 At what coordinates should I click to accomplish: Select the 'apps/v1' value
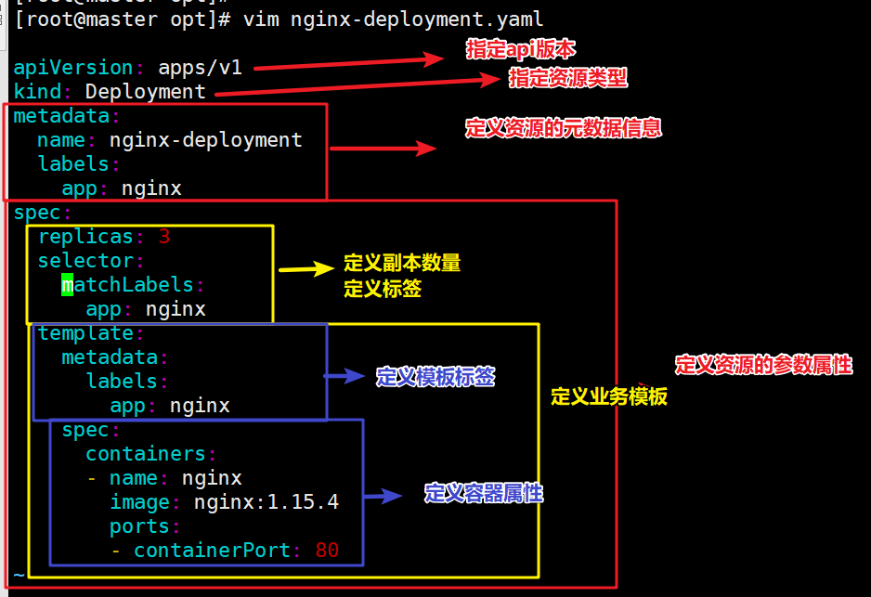pyautogui.click(x=200, y=69)
